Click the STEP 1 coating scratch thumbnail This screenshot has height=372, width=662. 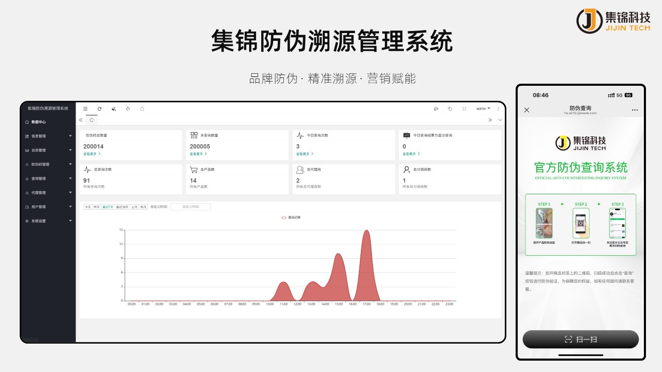[x=544, y=223]
